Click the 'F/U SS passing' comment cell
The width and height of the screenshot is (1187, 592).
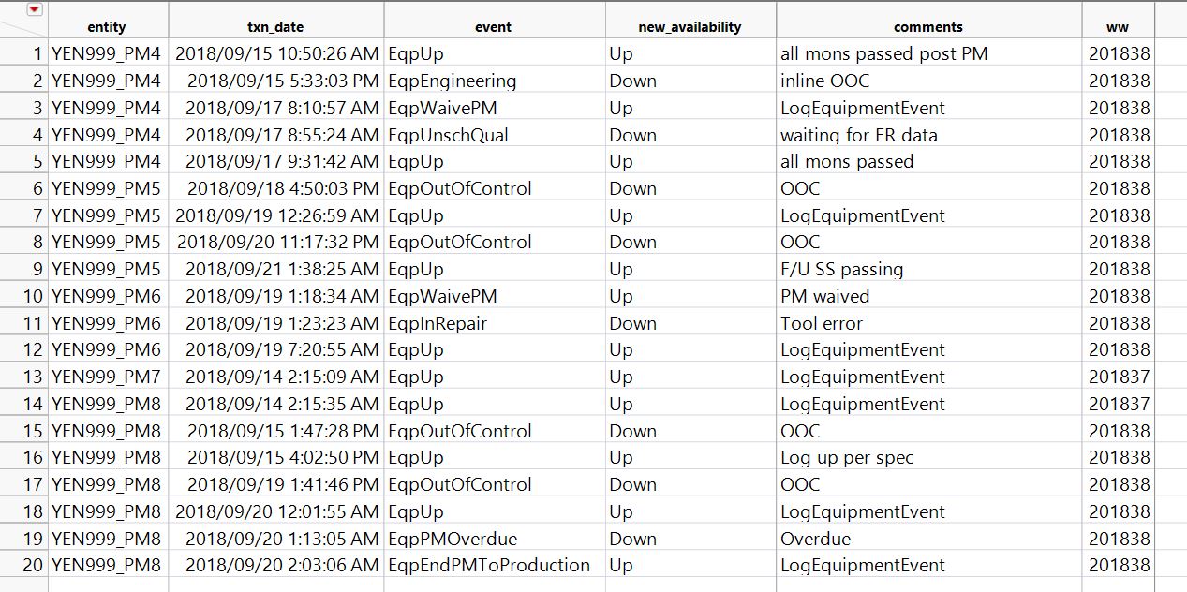841,270
